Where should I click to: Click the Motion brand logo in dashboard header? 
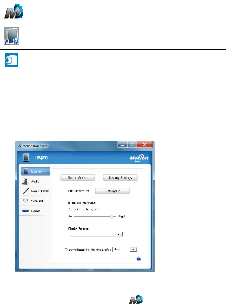tap(139, 158)
